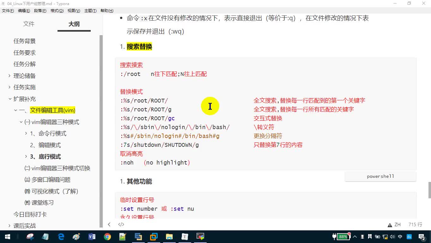Screen dimensions: 431x243
Task: Click the outline sidebar scrollbar
Action: point(101,131)
